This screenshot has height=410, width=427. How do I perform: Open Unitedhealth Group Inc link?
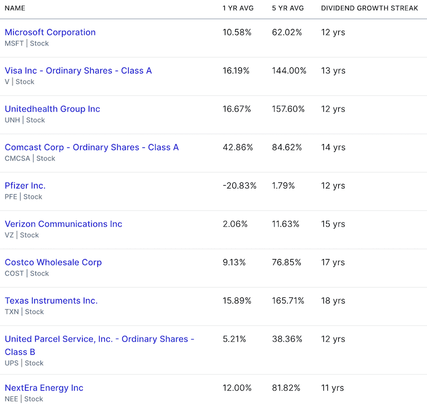[x=52, y=109]
